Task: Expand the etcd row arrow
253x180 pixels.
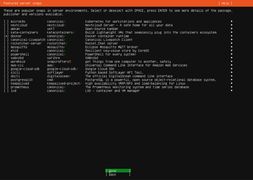Action: (x=232, y=51)
